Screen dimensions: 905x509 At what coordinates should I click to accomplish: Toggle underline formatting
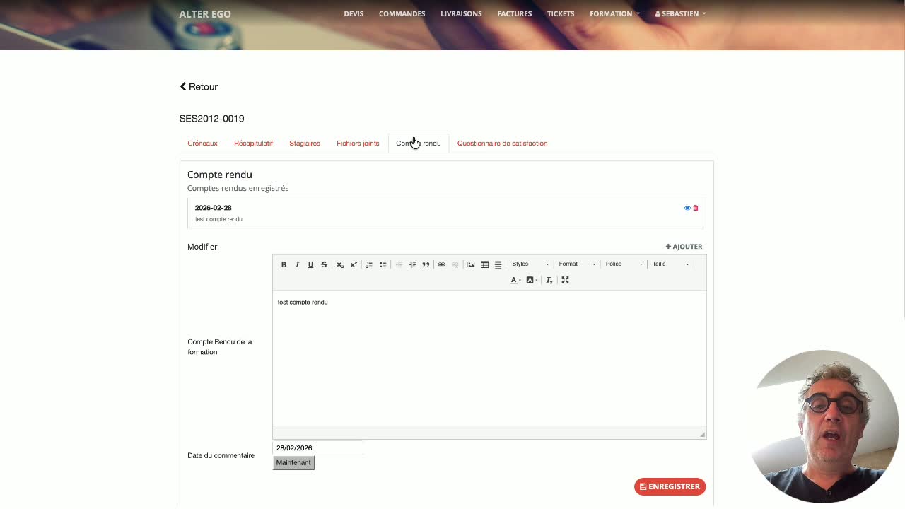[x=310, y=264]
